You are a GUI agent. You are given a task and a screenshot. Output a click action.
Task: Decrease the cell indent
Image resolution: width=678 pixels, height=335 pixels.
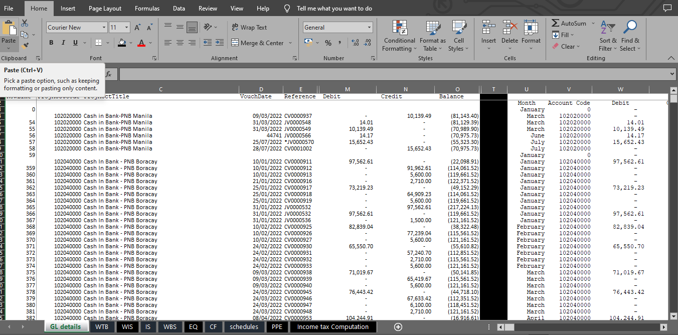point(208,43)
